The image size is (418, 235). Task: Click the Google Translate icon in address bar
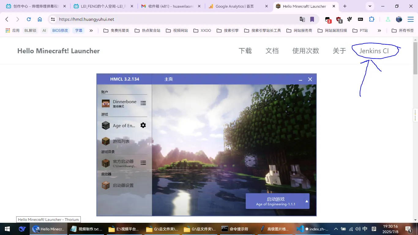(302, 19)
